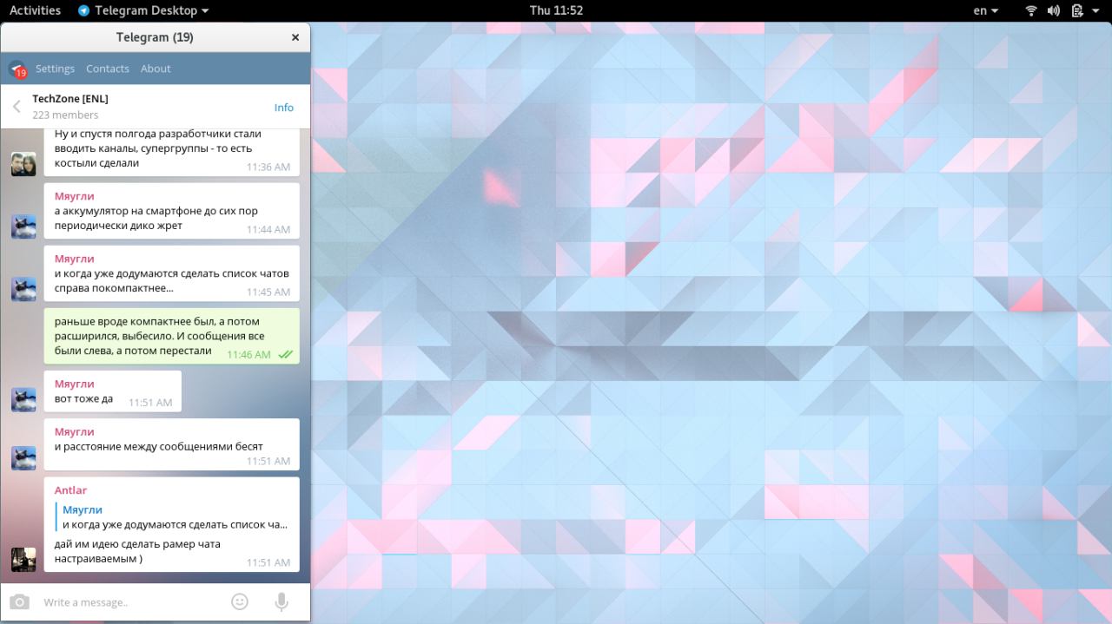Click the 11:46 AM outgoing message bubble
This screenshot has height=624, width=1112.
[172, 336]
